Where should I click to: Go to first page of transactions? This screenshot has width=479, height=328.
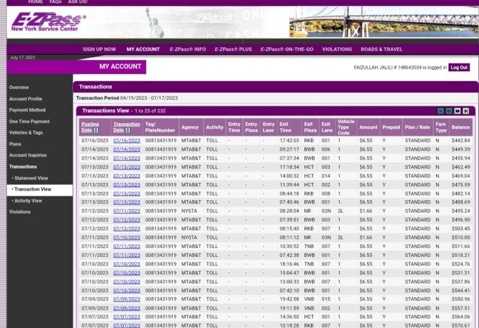tap(440, 111)
